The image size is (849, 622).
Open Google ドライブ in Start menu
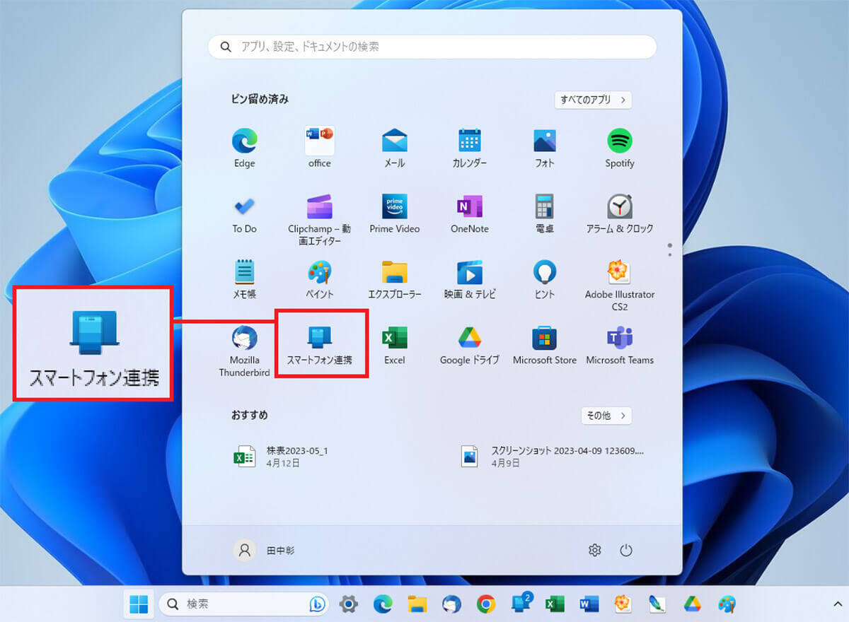pos(470,345)
